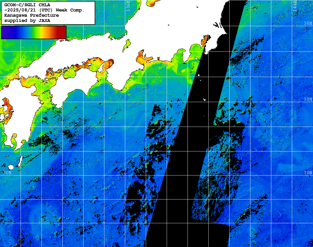Click the '33N' label at right edge
The width and height of the screenshot is (313, 247).
308,99
